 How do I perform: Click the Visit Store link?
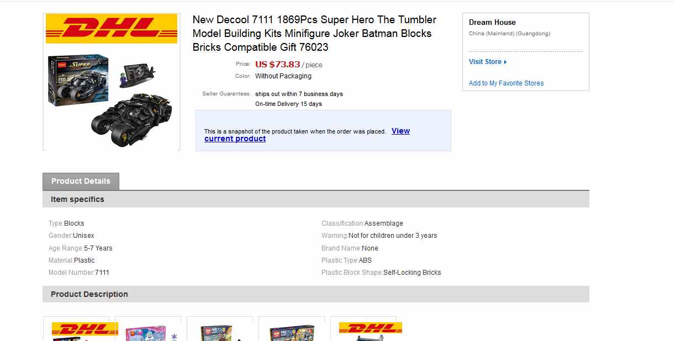(x=485, y=62)
